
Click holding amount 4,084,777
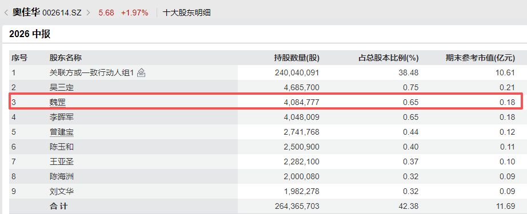301,102
